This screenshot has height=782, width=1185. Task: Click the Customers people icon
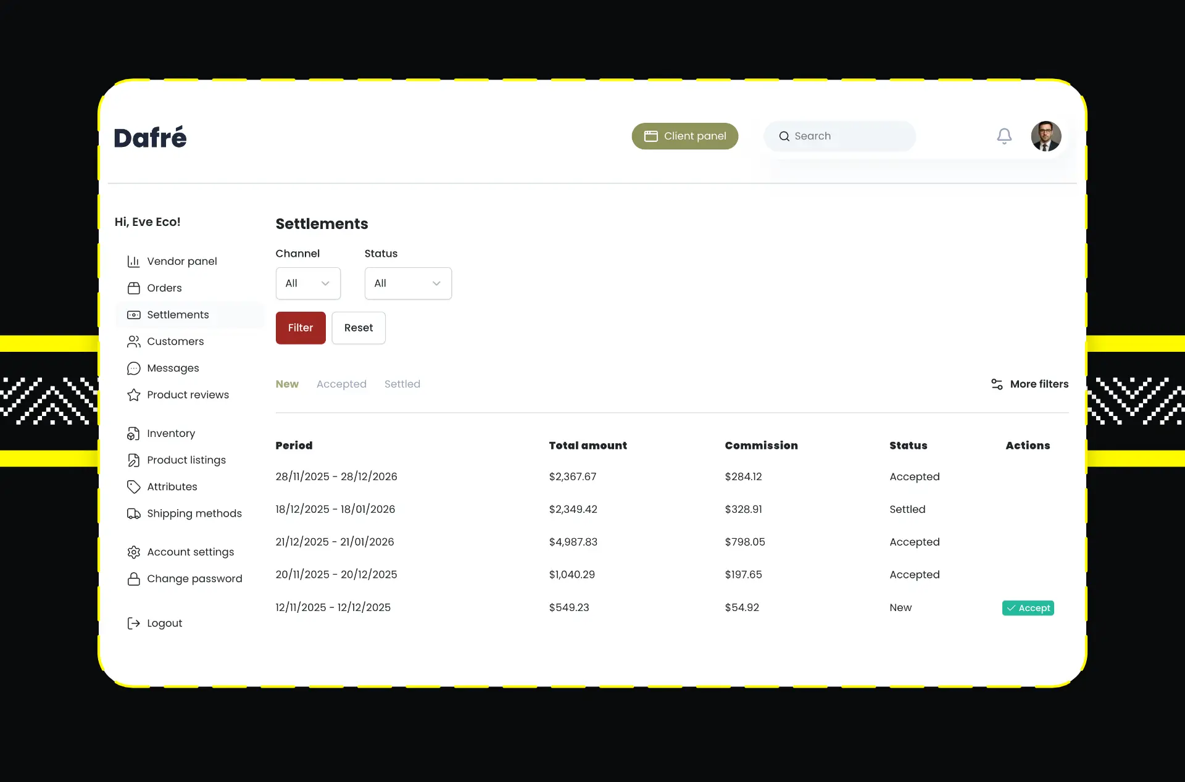point(133,341)
